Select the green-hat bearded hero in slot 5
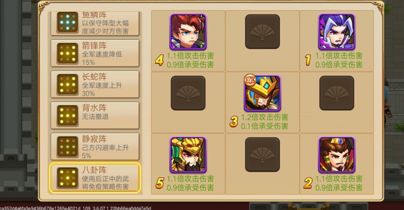 pos(188,155)
